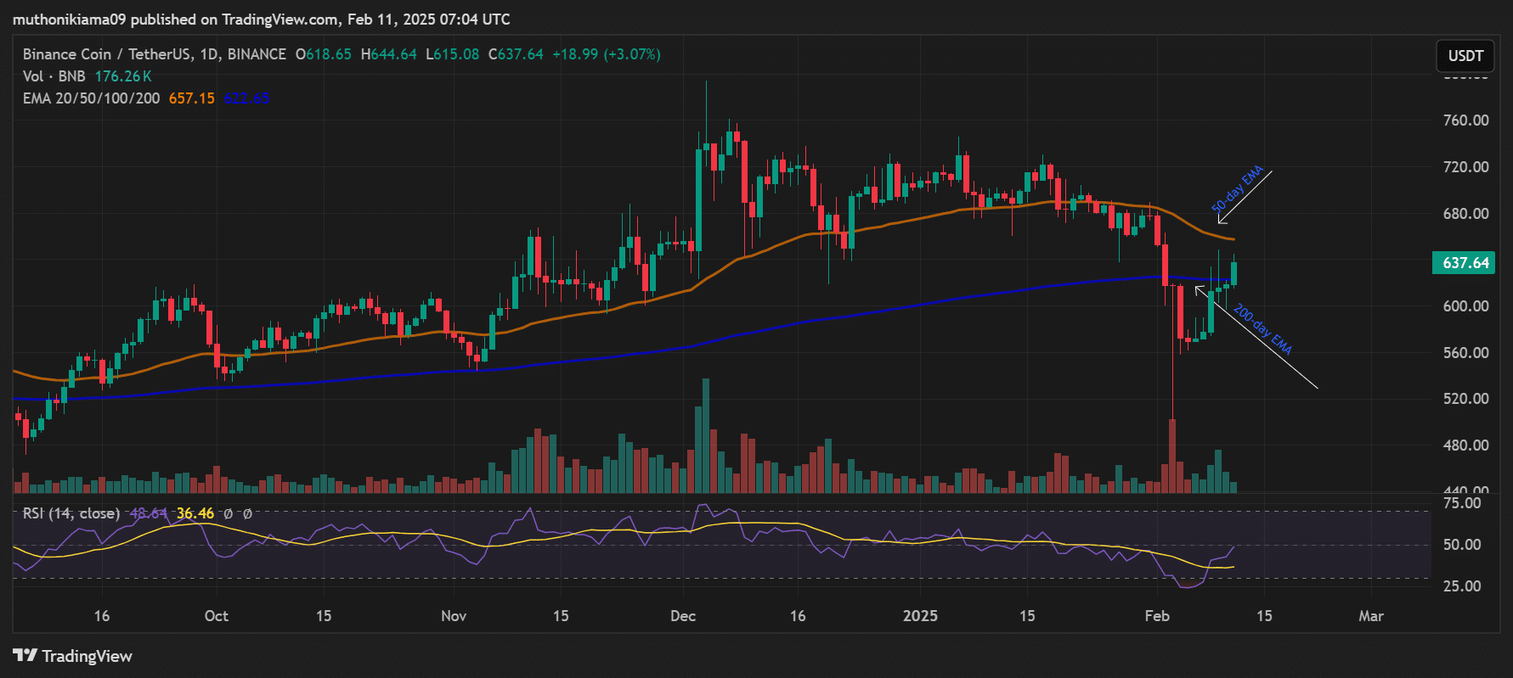Click the TradingView logo icon

point(25,655)
